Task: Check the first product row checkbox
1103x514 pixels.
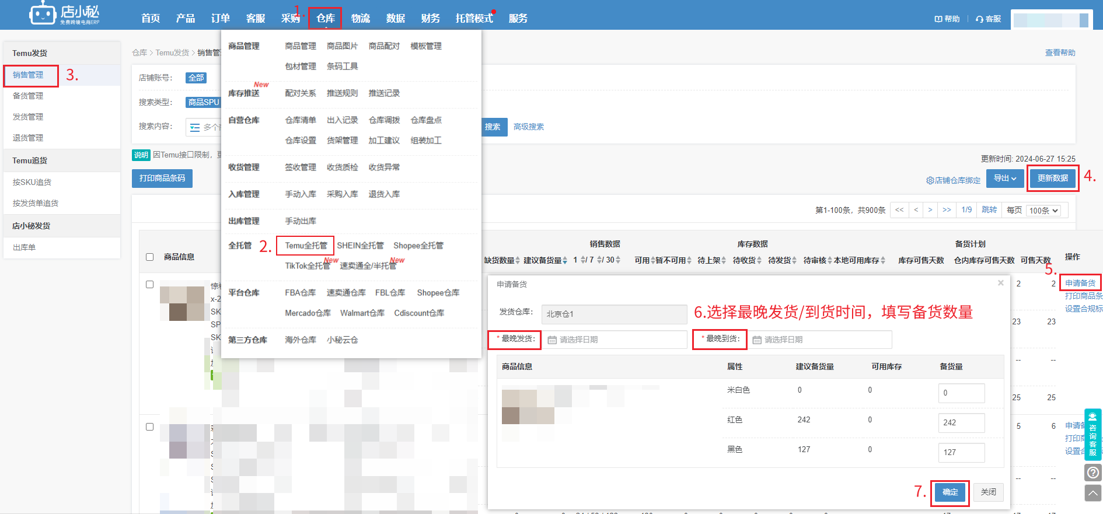Action: (150, 285)
